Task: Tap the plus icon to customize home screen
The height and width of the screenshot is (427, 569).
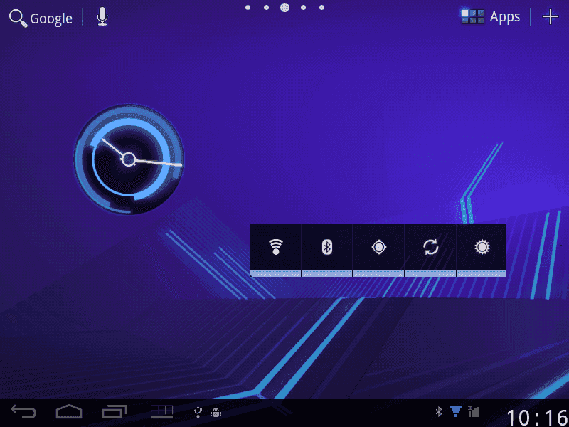Action: [550, 16]
